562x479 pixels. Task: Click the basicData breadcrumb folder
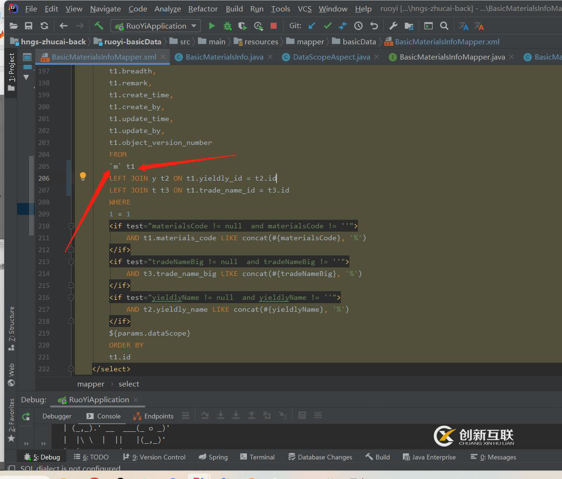coord(359,41)
